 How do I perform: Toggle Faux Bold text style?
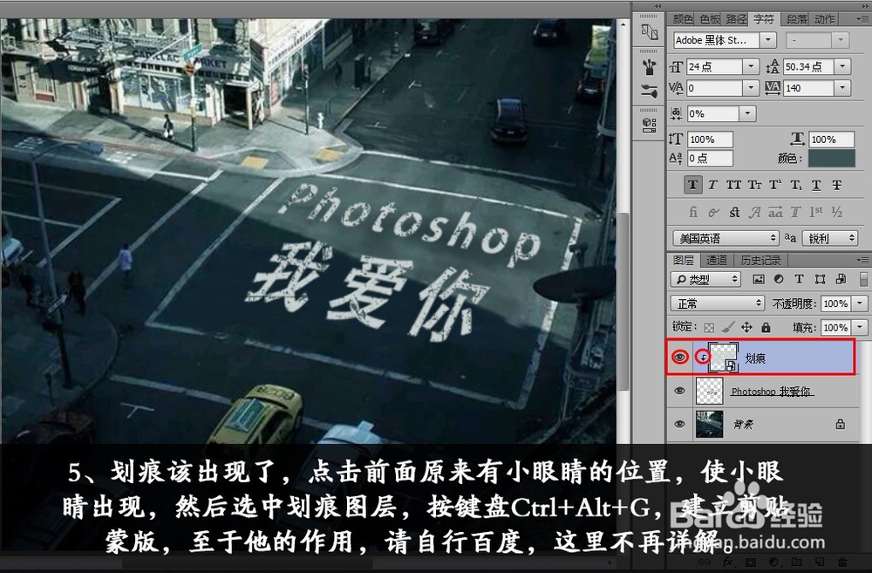point(692,185)
